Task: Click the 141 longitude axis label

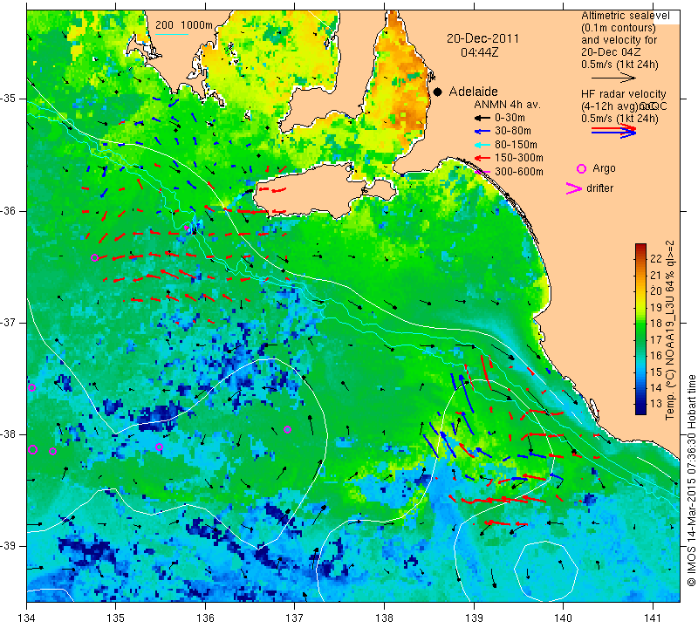Action: pos(653,618)
